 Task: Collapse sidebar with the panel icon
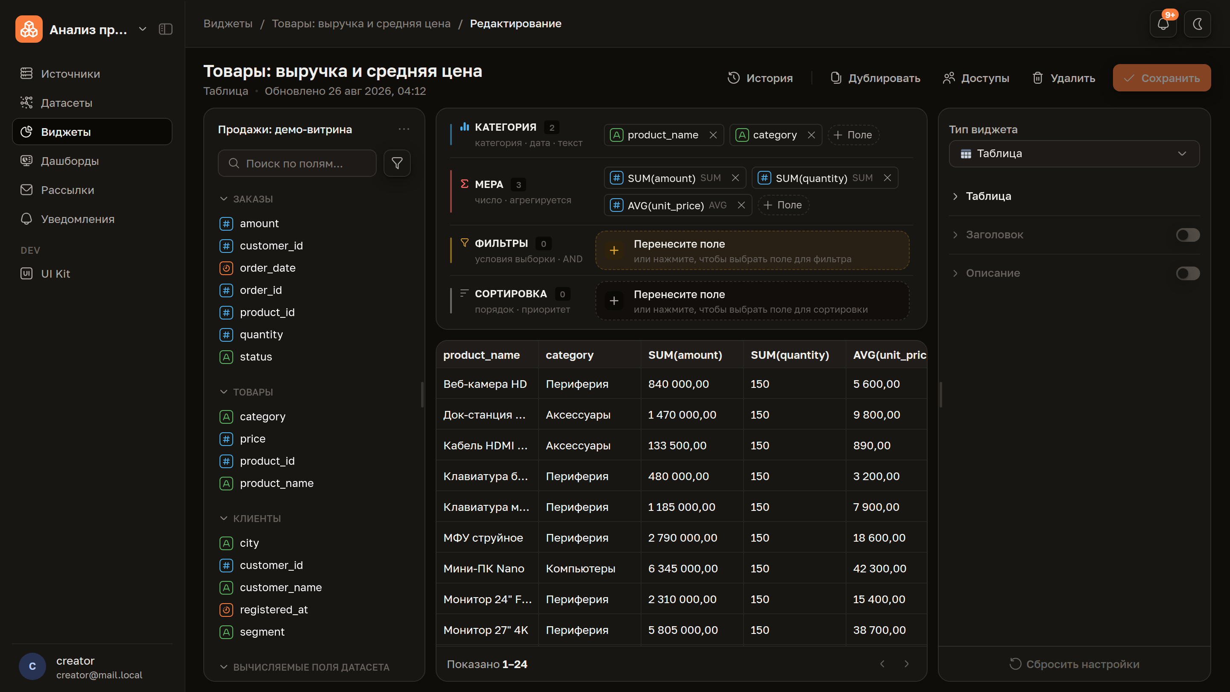point(166,29)
